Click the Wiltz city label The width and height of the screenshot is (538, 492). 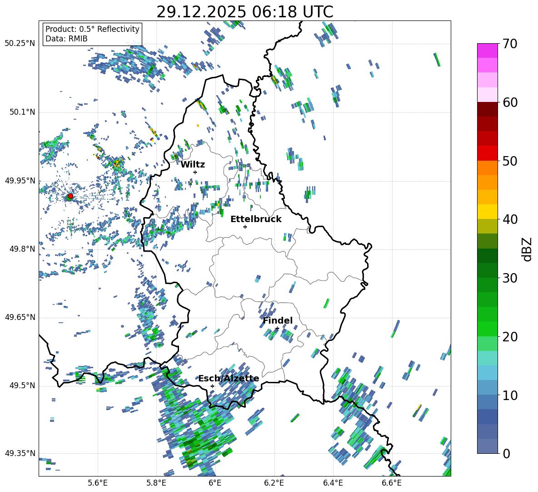point(193,164)
